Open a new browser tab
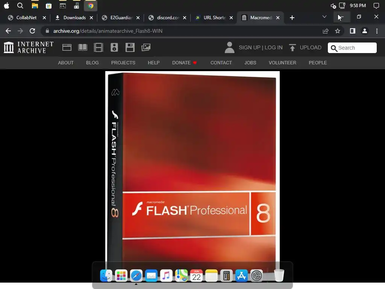This screenshot has width=385, height=289. point(292,18)
